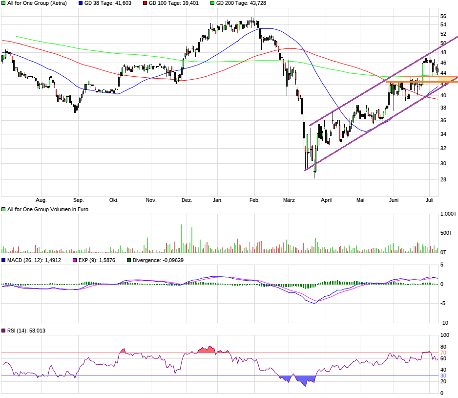Screen dimensions: 458x398
Task: Click the red RSI 70 overbought level label
Action: coord(443,353)
